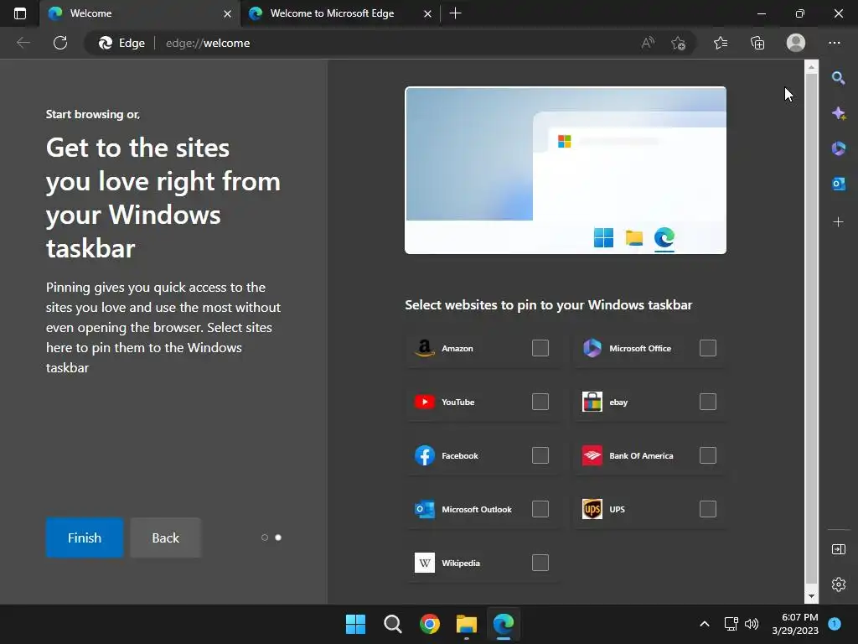
Task: Go to the first page dot
Action: [265, 538]
